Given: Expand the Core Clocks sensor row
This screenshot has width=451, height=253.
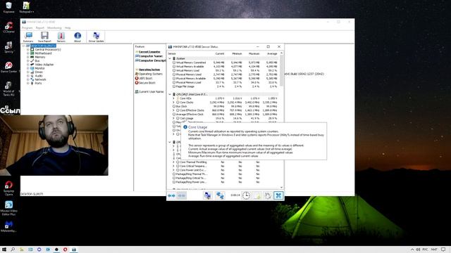Looking at the screenshot, I should point(173,103).
